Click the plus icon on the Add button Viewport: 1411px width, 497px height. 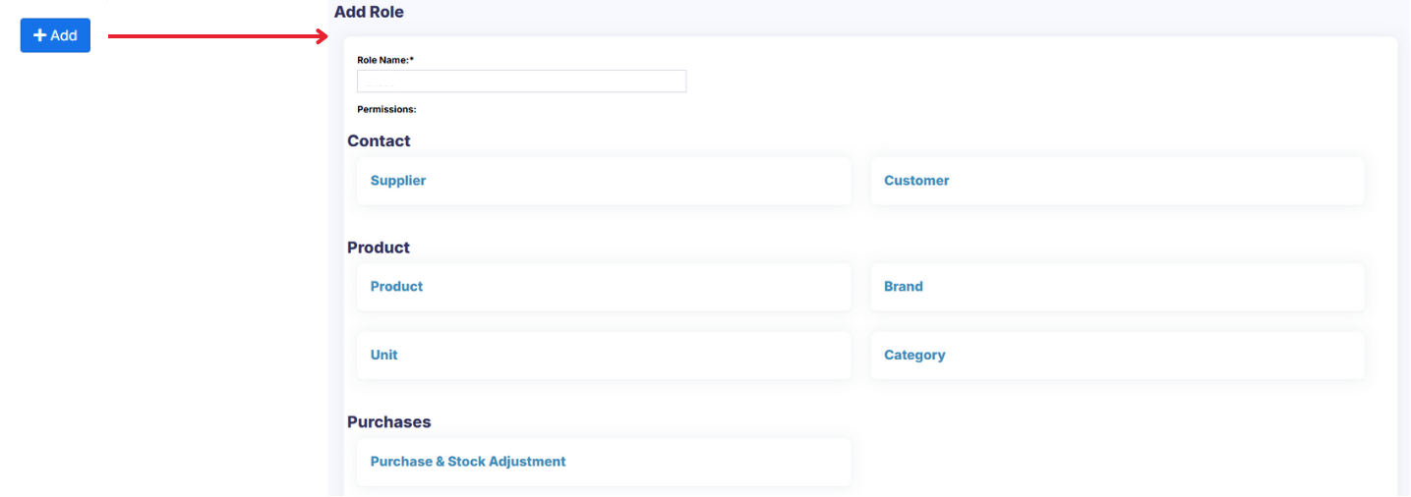click(x=40, y=35)
